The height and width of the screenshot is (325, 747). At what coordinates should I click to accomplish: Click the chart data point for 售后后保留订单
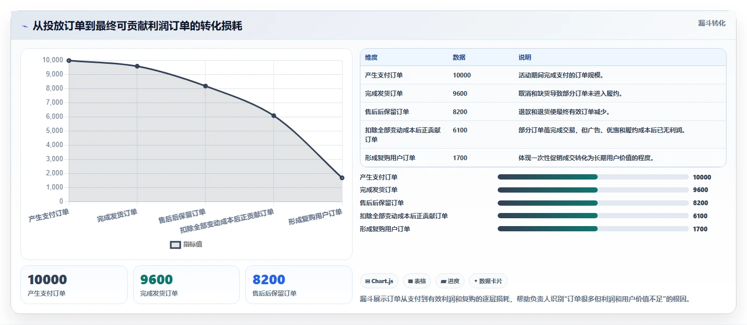point(205,86)
